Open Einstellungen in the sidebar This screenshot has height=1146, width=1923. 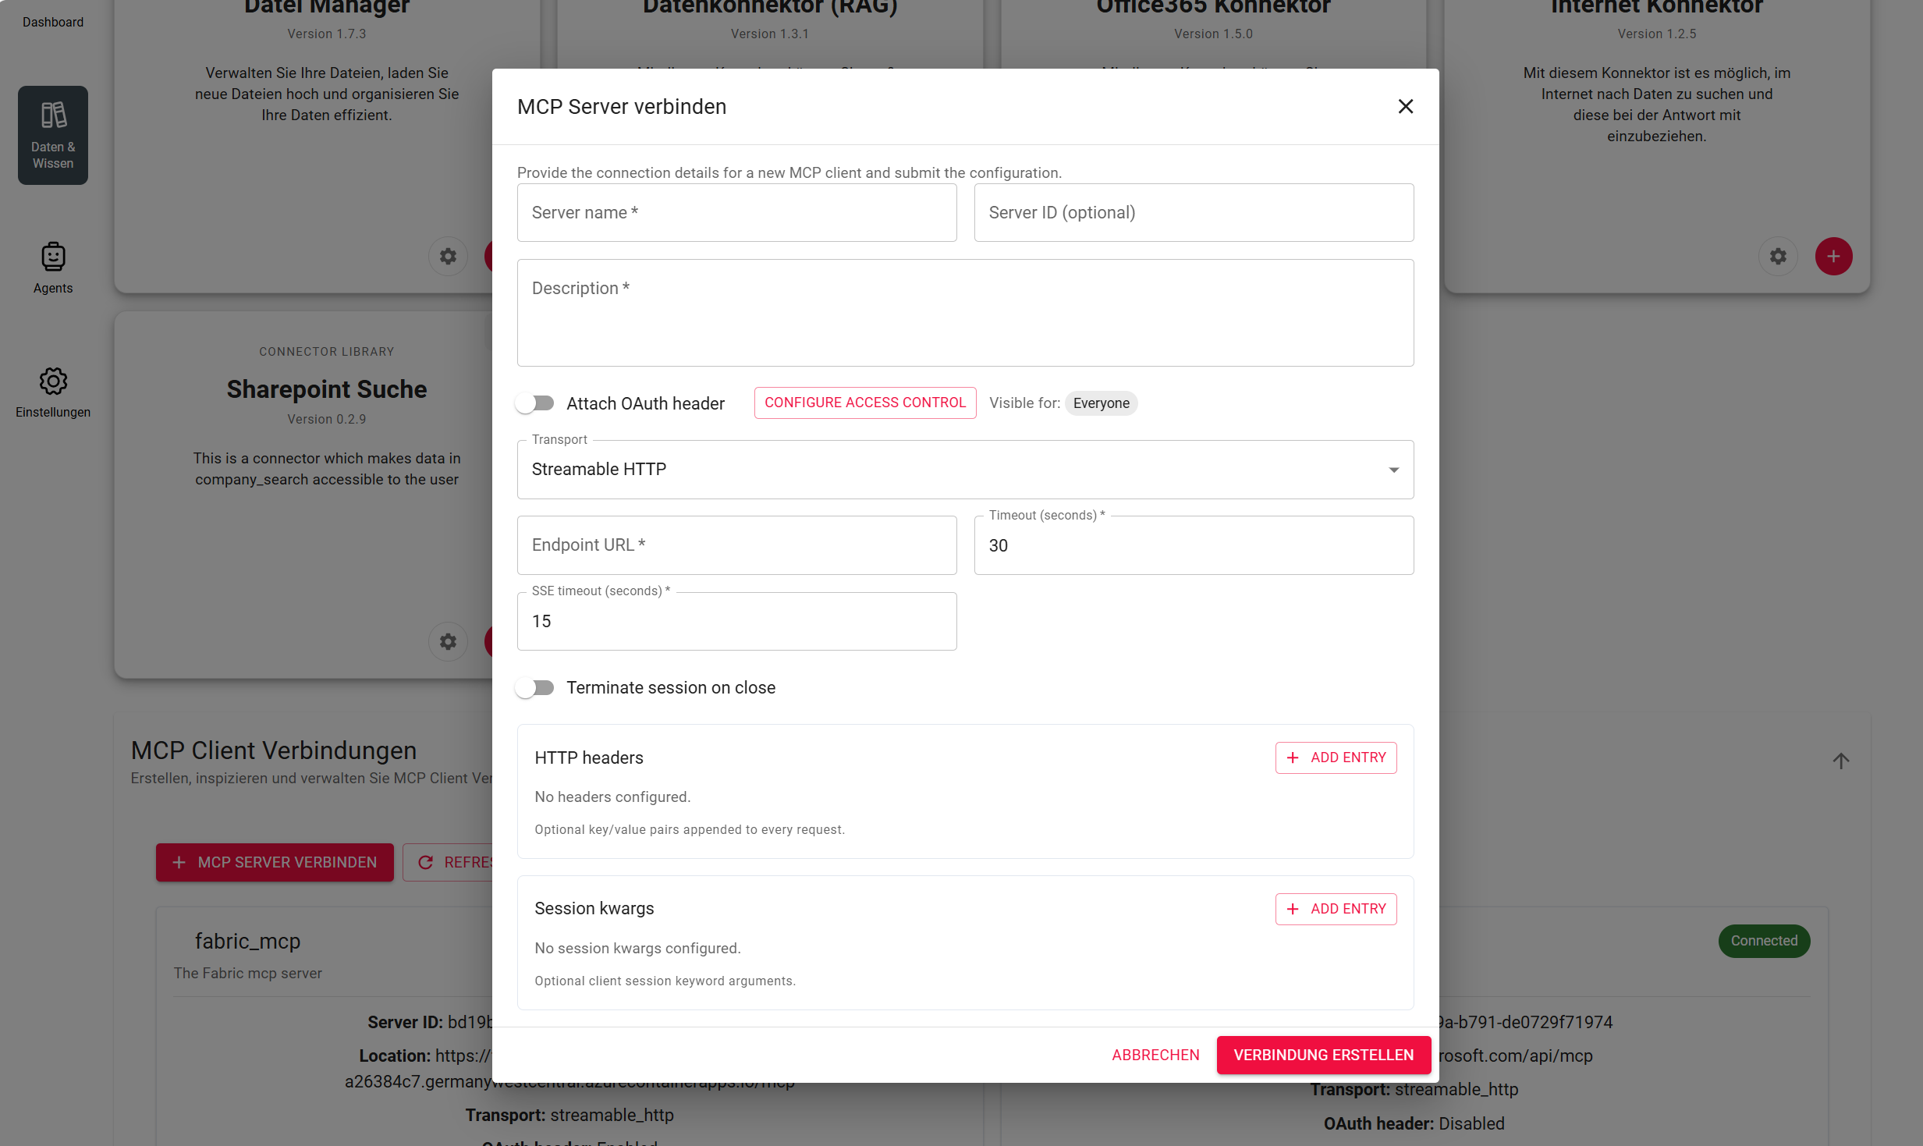[x=53, y=392]
